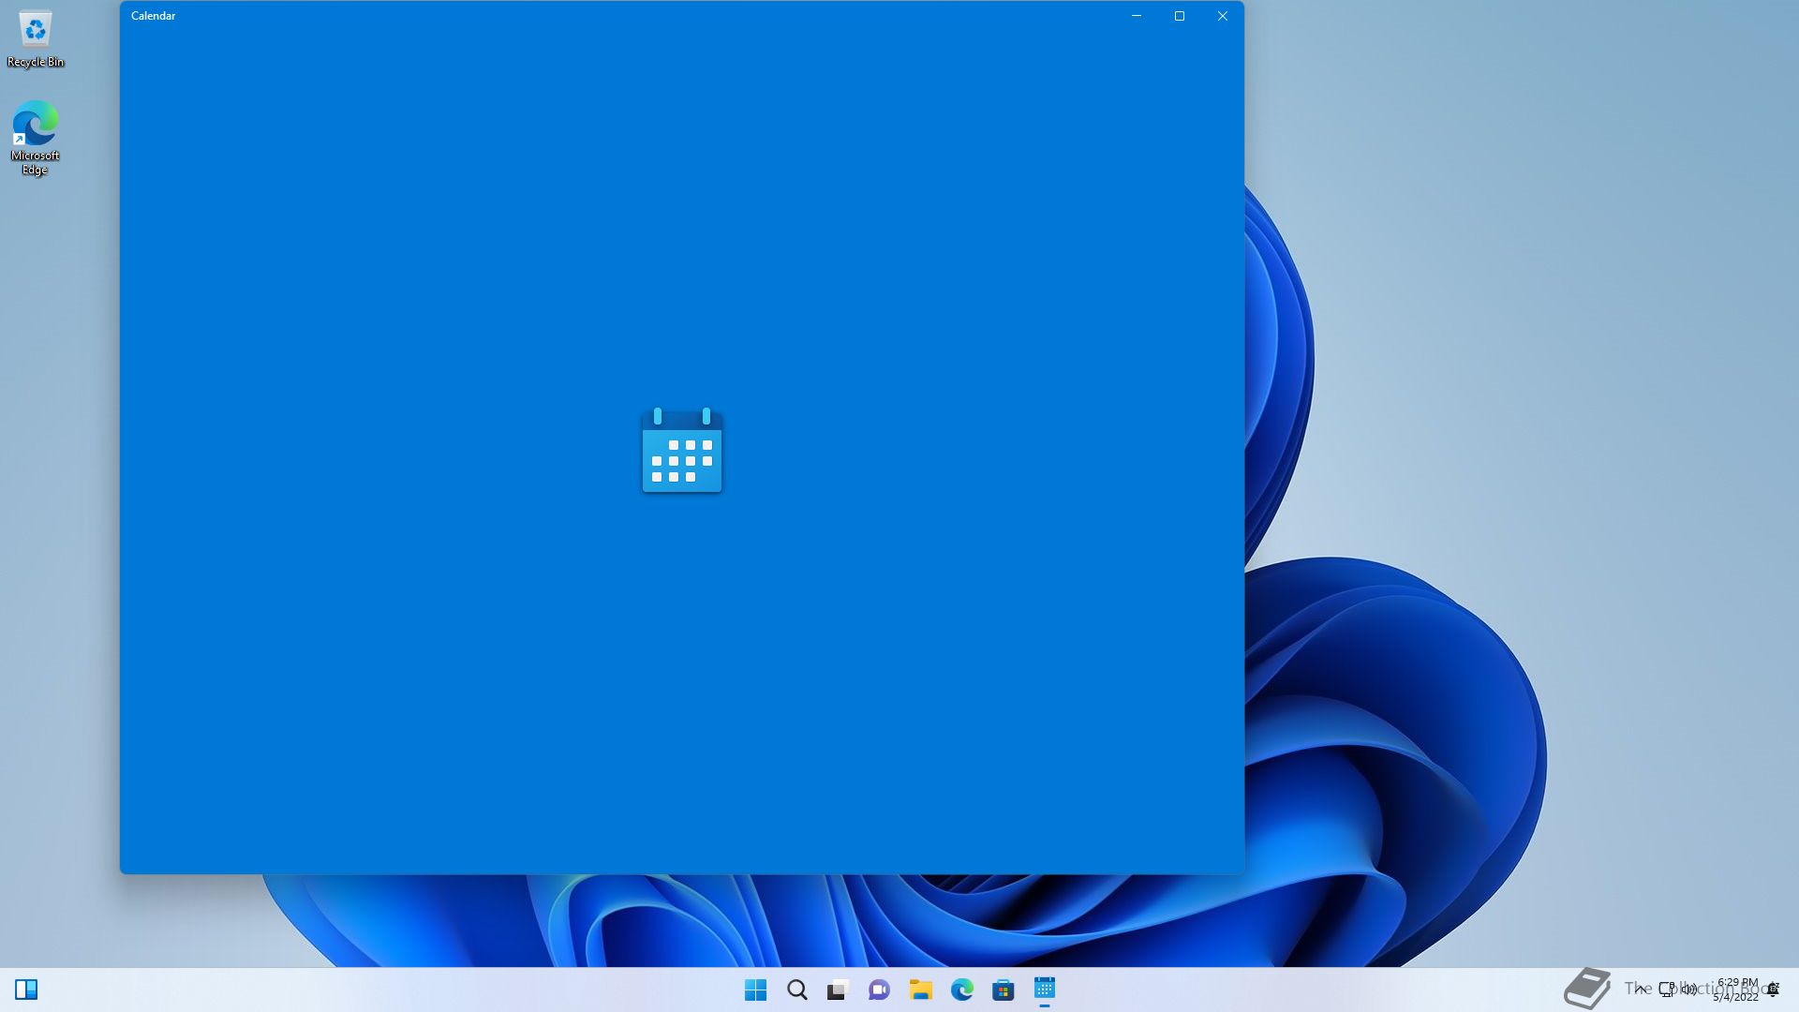Maximize the Calendar window

1179,16
